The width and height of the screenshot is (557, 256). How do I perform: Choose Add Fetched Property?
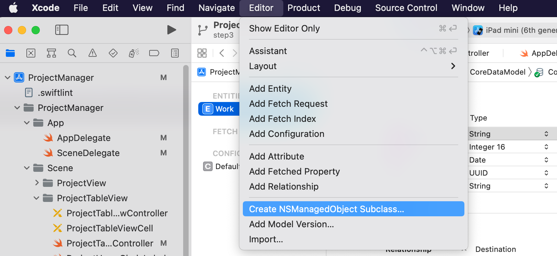click(x=353, y=171)
